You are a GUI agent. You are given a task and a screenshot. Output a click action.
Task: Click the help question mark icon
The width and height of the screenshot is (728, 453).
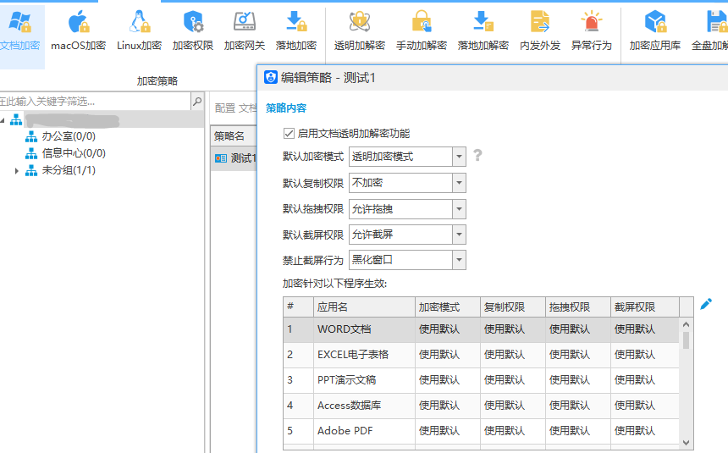[477, 155]
